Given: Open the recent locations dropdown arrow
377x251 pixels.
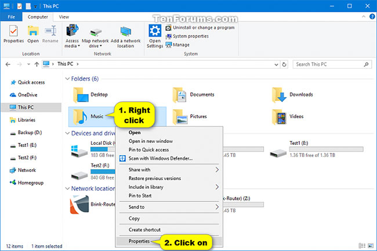Looking at the screenshot, I should (28, 64).
